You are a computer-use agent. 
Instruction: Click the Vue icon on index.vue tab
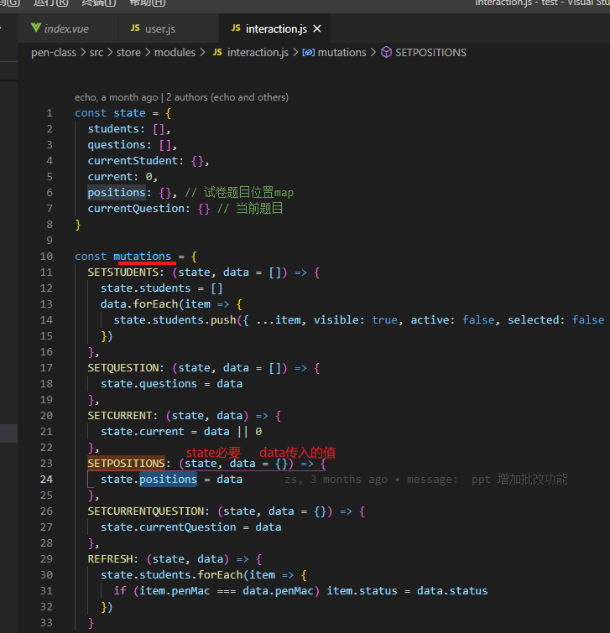click(36, 28)
